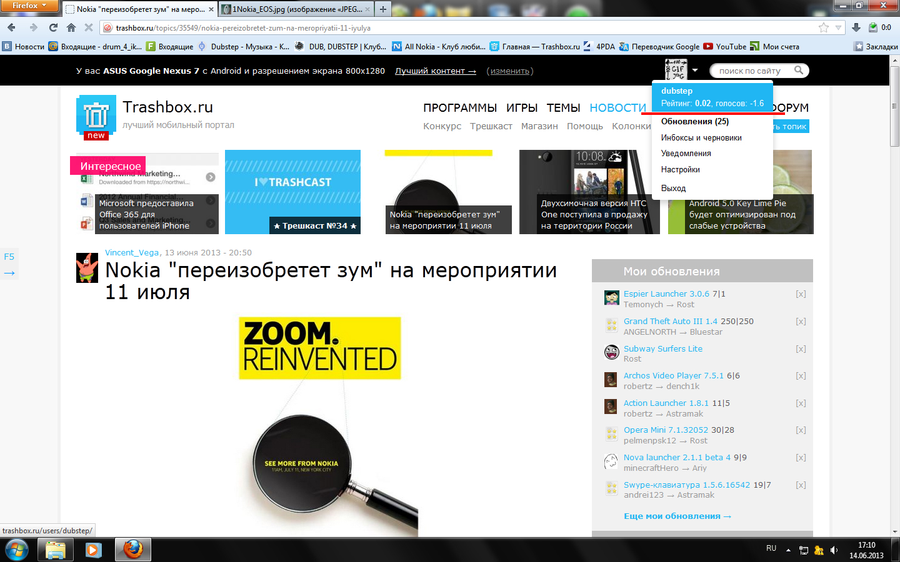Open Action Launcher 1.8.1 update
900x562 pixels.
[x=666, y=403]
